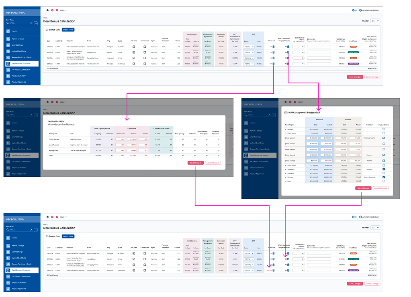
Task: Clear the Dev Plan search in top screen
Action: coord(31,23)
